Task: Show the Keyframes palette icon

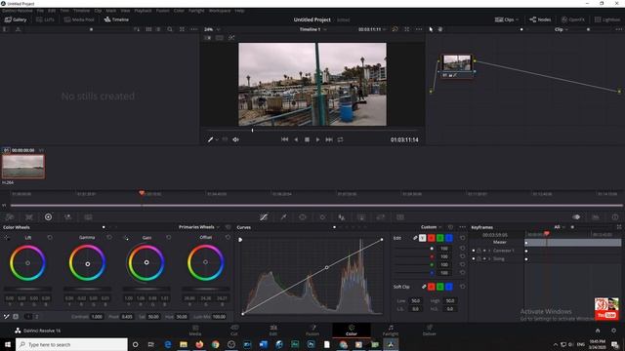Action: tap(576, 216)
